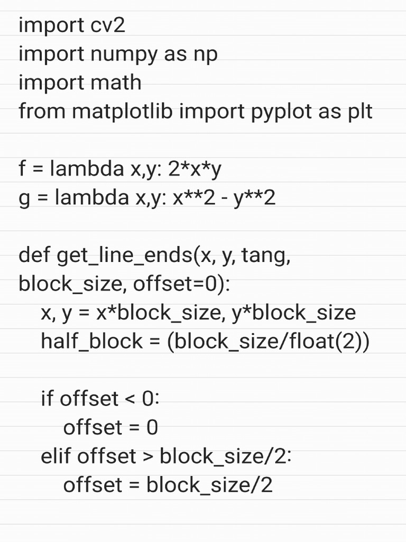Viewport: 406px width, 542px height.
Task: Click the 'offset=0' default parameter
Action: coord(179,284)
